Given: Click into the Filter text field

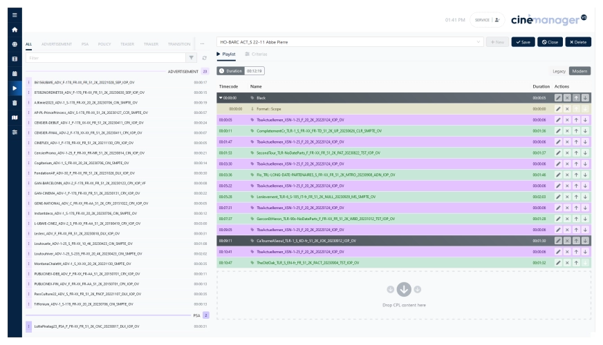Looking at the screenshot, I should 104,58.
